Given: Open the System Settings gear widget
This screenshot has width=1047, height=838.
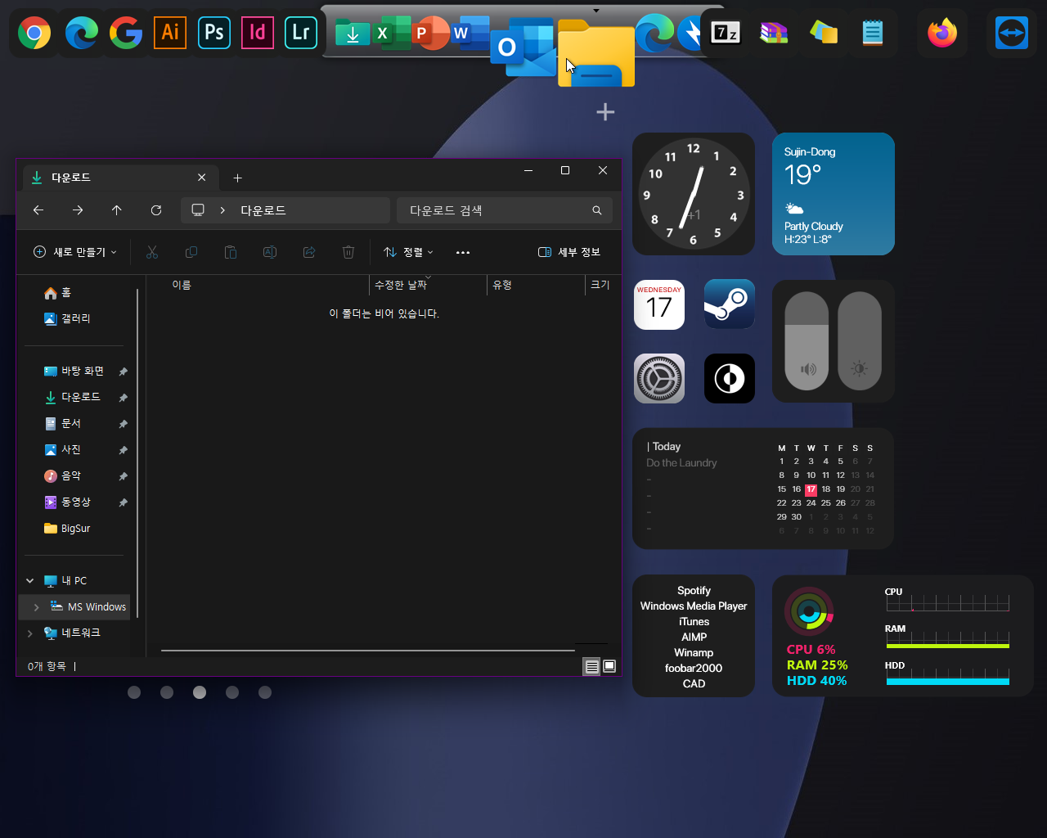Looking at the screenshot, I should (659, 378).
